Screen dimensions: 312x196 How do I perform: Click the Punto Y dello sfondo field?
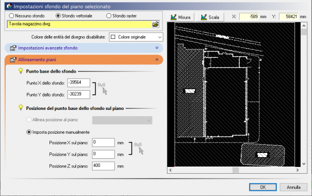pos(79,94)
